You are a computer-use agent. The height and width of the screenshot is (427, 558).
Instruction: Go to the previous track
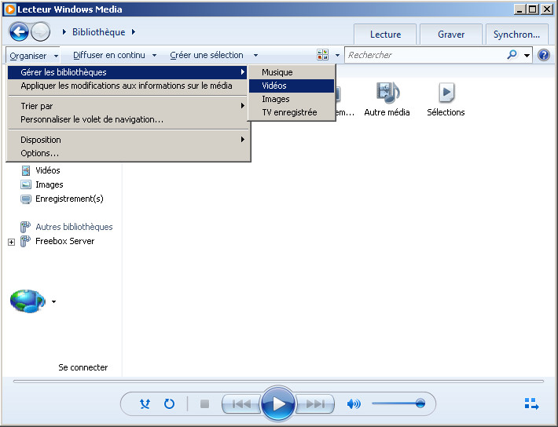(x=240, y=404)
